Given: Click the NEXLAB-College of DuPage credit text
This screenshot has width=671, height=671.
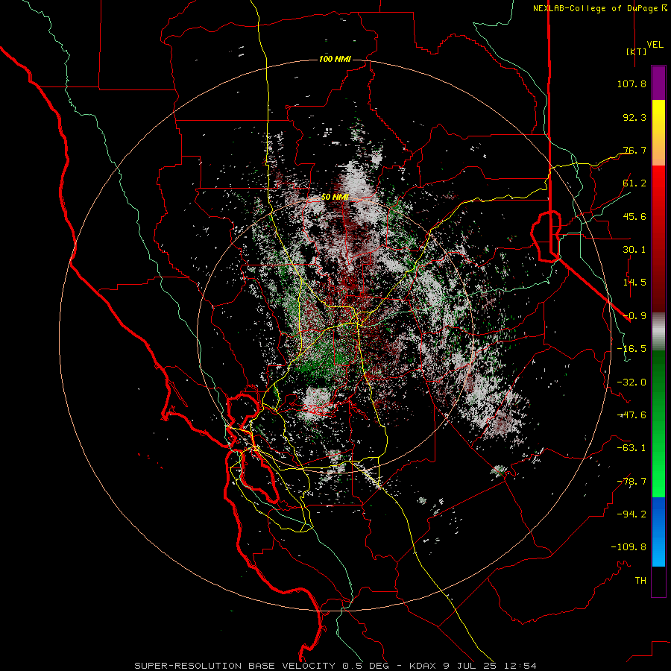Looking at the screenshot, I should coord(596,8).
